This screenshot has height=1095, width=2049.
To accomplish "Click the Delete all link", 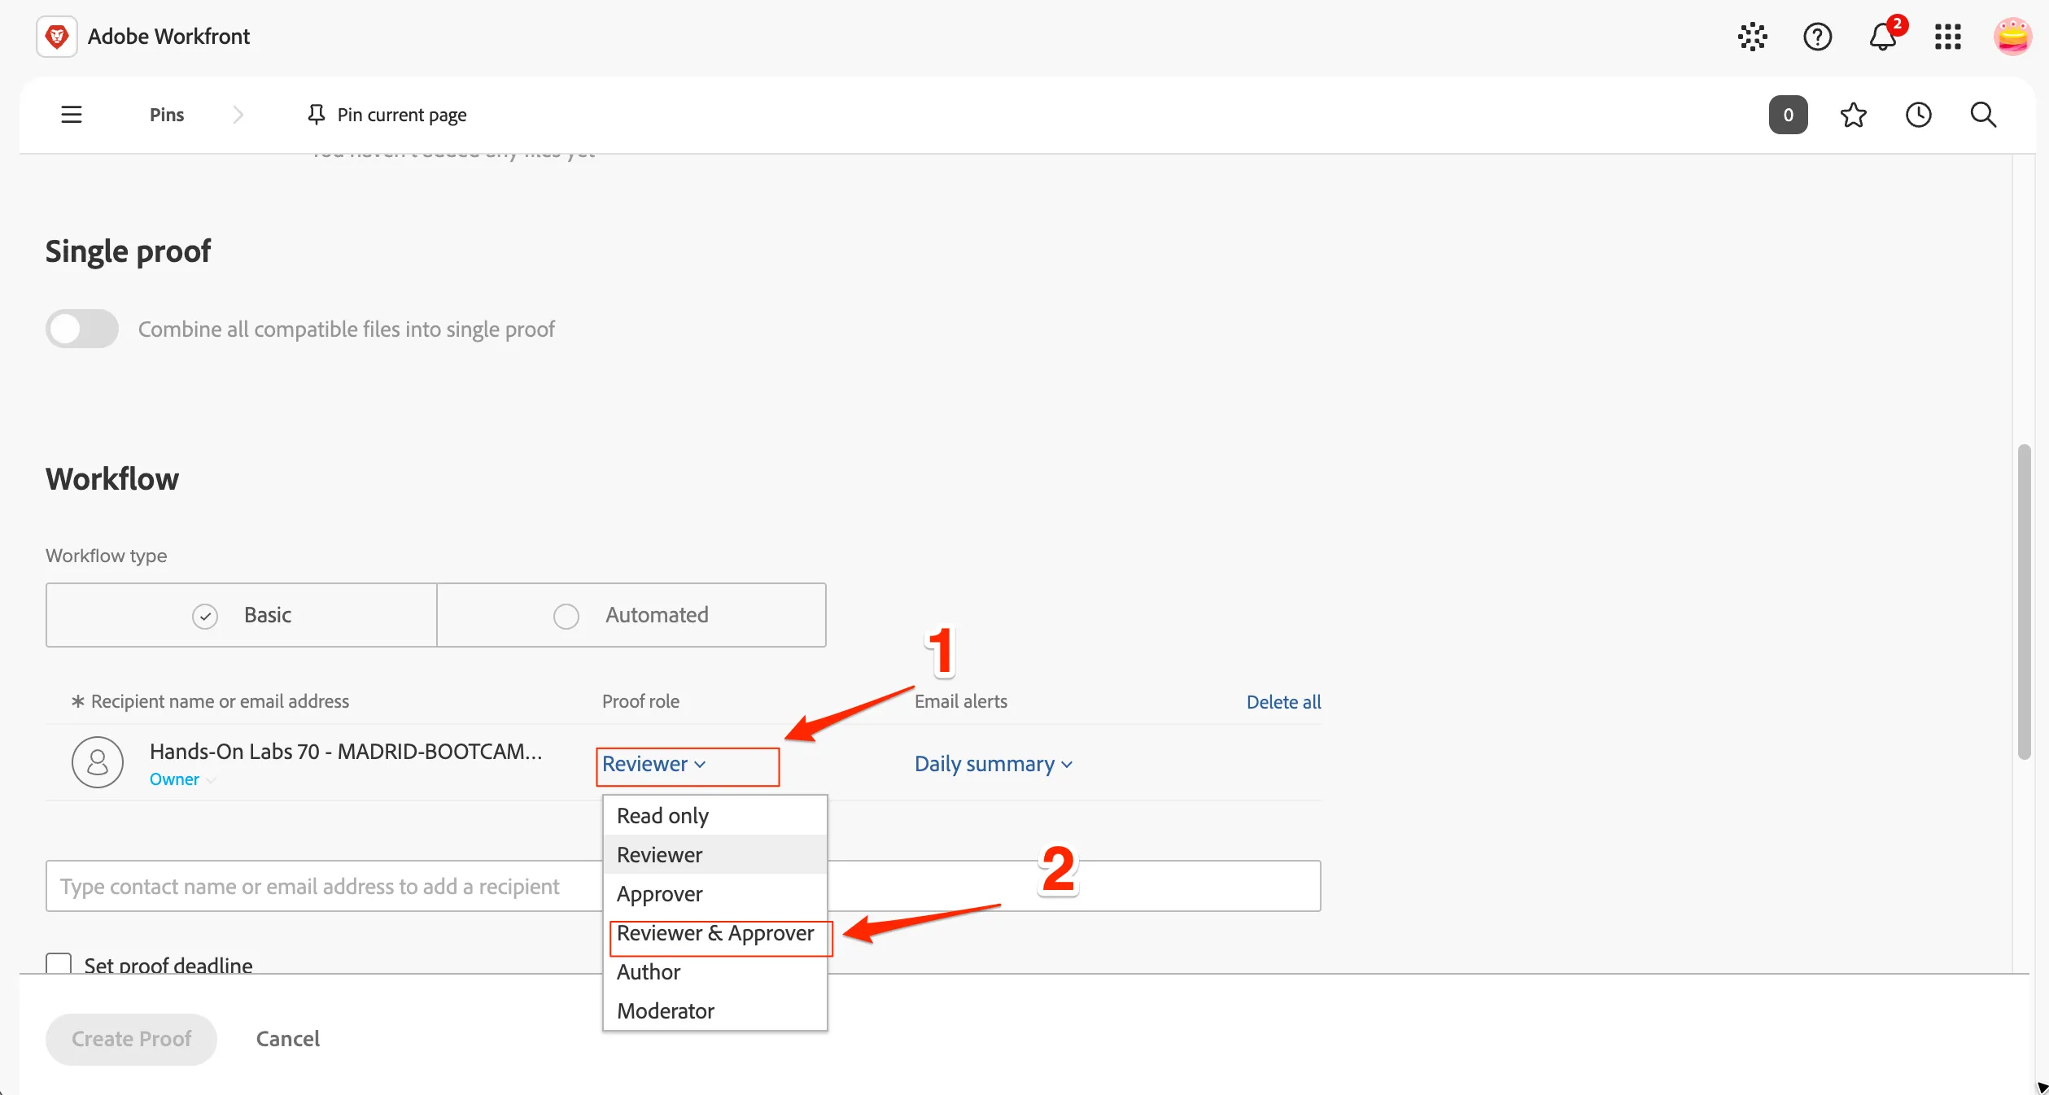I will coord(1283,701).
